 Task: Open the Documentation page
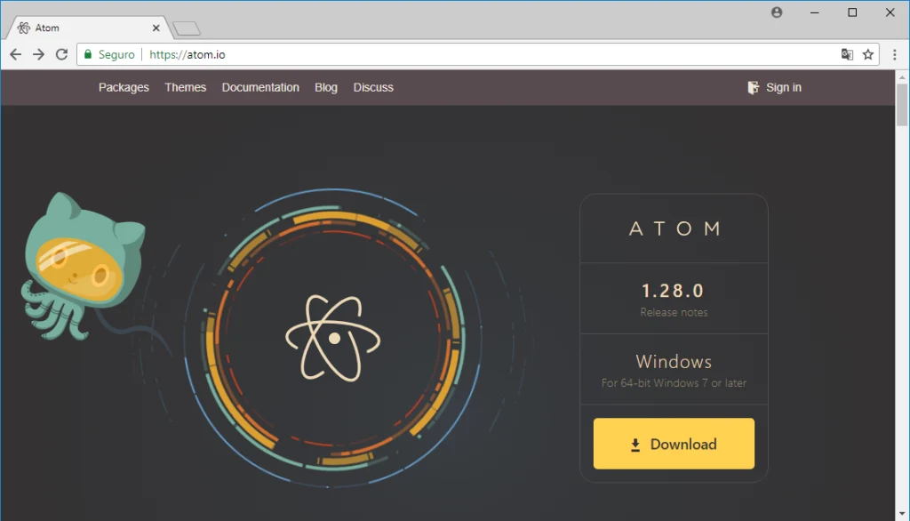[x=260, y=86]
